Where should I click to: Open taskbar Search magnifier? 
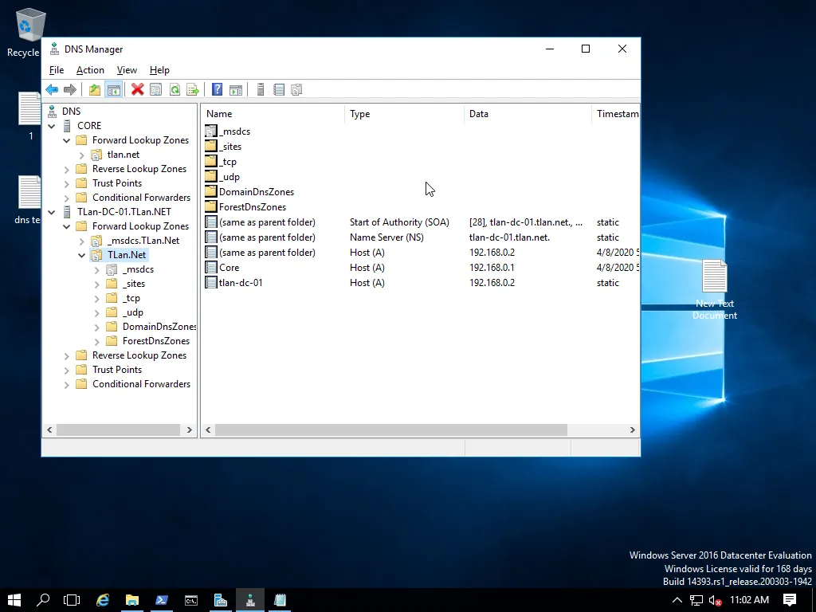tap(43, 600)
